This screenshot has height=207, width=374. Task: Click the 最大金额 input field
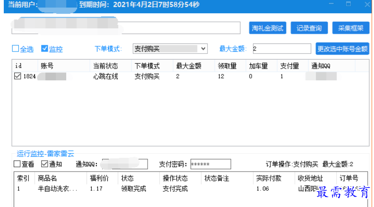pos(282,49)
